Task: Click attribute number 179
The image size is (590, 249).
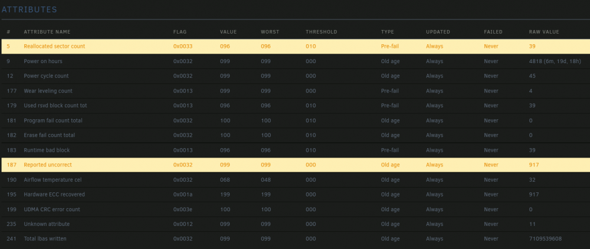Action: (x=12, y=106)
